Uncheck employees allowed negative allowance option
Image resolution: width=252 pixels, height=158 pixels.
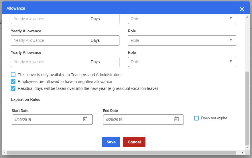point(13,82)
